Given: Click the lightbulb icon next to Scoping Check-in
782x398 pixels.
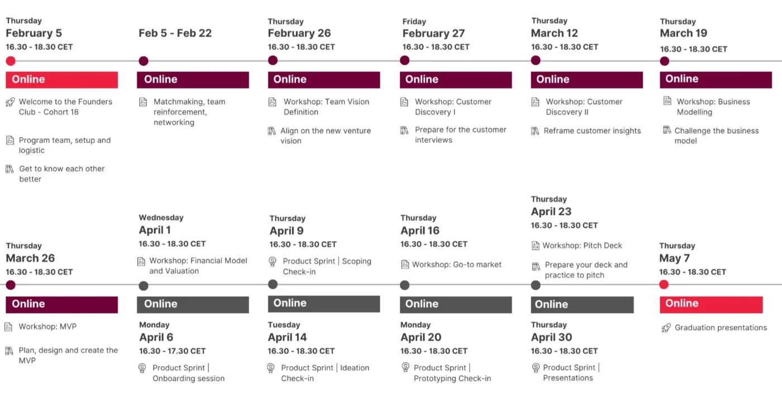Looking at the screenshot, I should point(273,261).
